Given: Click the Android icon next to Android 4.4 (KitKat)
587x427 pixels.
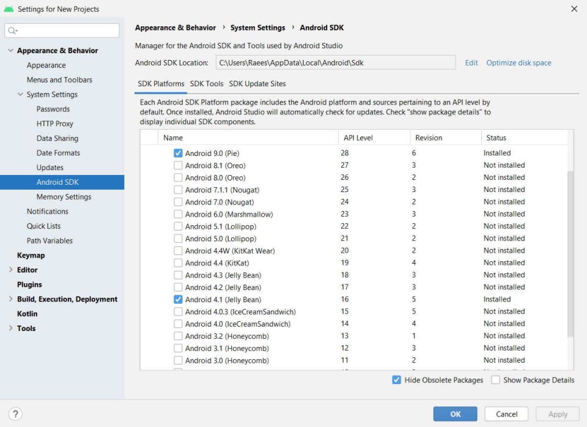Looking at the screenshot, I should (178, 262).
